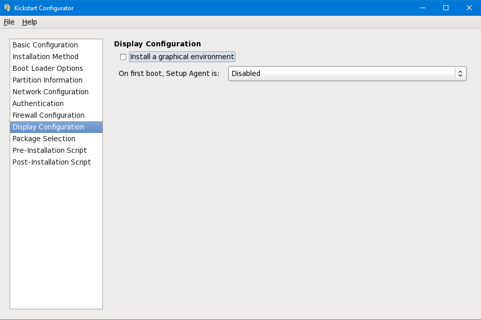Maximize the Kickstart Configurator window
The height and width of the screenshot is (320, 481).
446,8
